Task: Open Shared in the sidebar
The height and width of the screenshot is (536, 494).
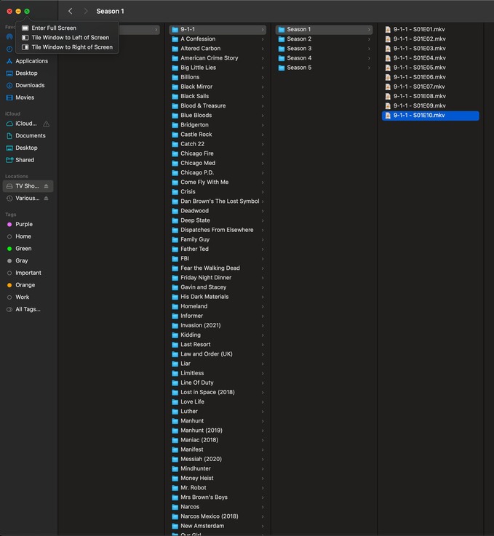Action: tap(28, 160)
